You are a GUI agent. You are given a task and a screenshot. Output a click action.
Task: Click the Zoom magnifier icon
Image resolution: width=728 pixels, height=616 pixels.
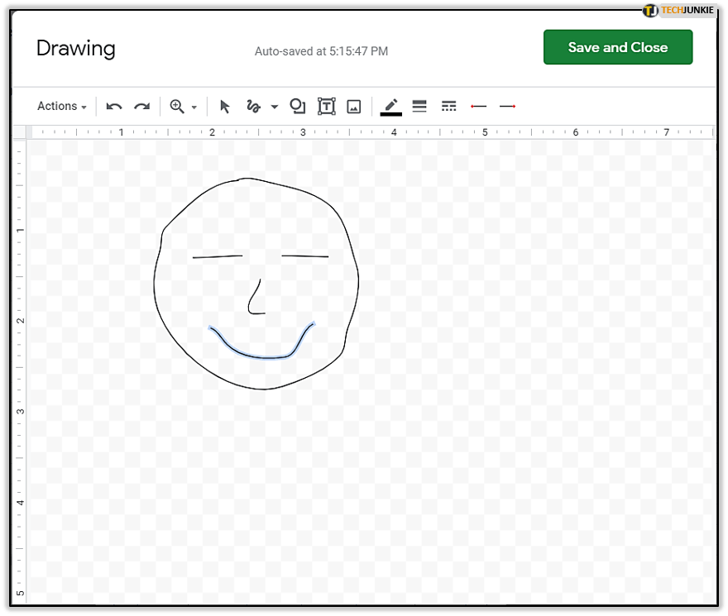pyautogui.click(x=176, y=107)
